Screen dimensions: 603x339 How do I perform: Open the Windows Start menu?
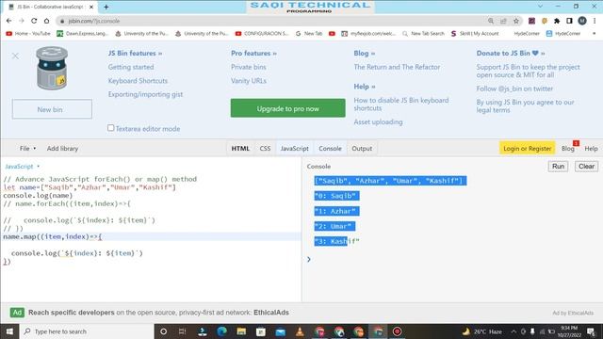(x=9, y=331)
